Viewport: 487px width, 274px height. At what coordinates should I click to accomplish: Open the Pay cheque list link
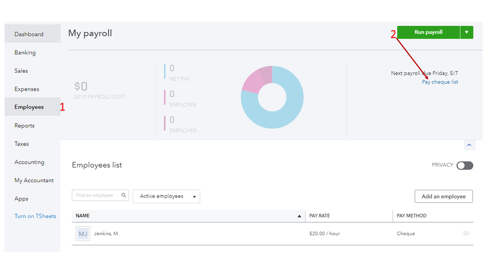[x=440, y=82]
